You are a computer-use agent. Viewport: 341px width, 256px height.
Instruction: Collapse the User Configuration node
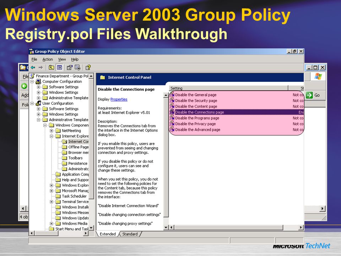point(32,103)
